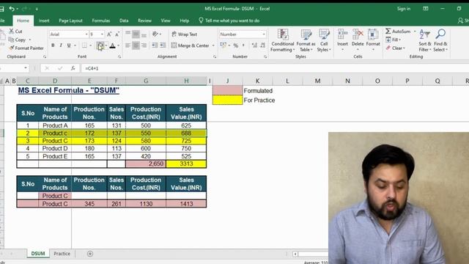Viewport: 469px width, 264px height.
Task: Toggle Underline formatting
Action: 69,45
